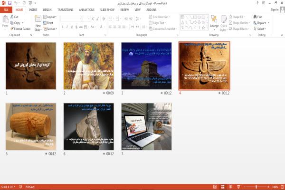Viewport: 285px width, 190px height.
Task: Open the FILE tab
Action: coord(6,10)
